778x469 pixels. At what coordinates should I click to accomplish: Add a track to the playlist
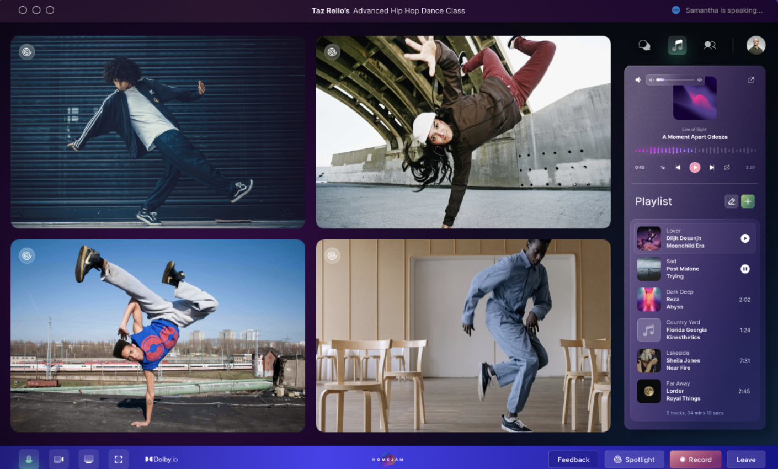coord(748,201)
